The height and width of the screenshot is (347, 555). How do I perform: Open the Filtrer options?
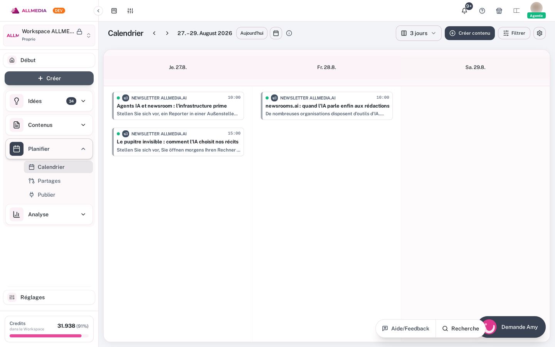(514, 33)
